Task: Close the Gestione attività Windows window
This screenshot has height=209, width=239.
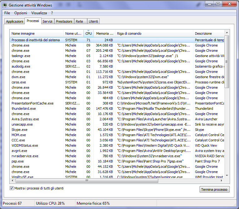Action: (230, 4)
